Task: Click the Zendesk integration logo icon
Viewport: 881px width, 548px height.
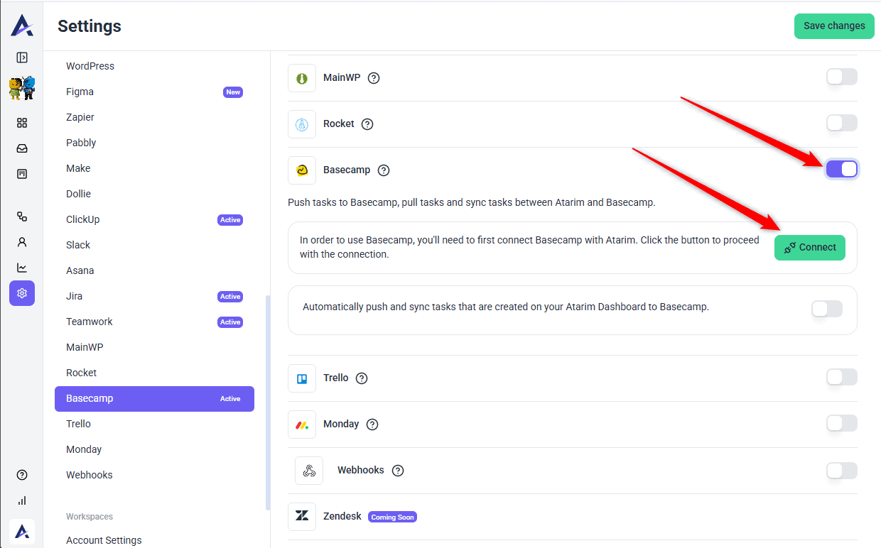Action: coord(302,517)
